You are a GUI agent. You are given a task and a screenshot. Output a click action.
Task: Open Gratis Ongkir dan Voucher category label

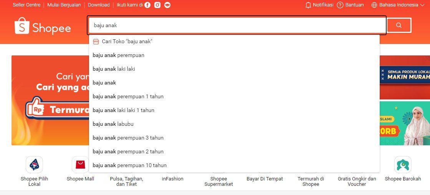[357, 181]
